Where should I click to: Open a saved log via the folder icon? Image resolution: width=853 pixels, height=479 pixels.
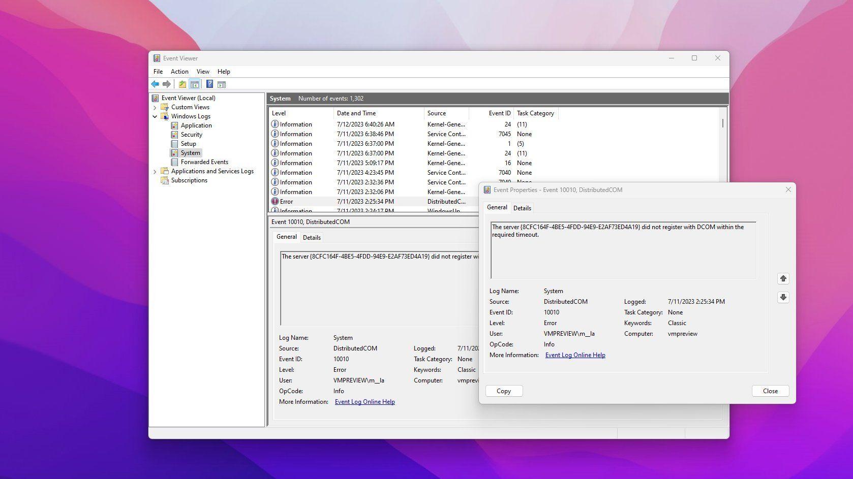coord(182,84)
